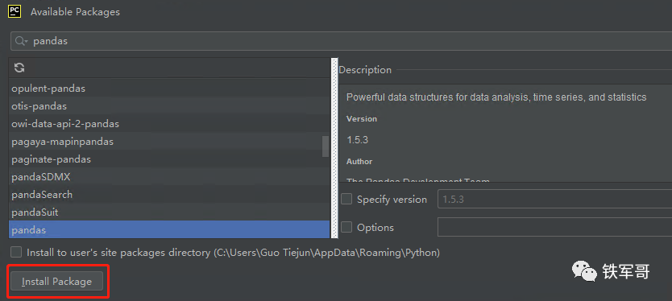This screenshot has height=301, width=672.
Task: Select otis-pandas in the package list
Action: click(169, 105)
